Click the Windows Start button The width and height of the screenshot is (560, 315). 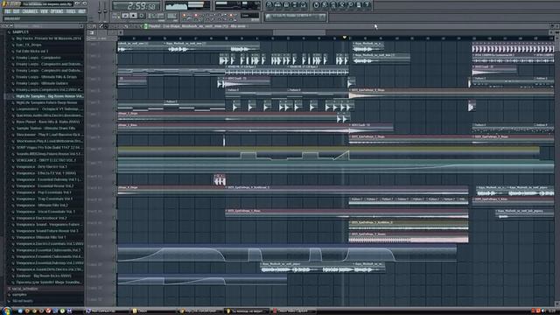[x=6, y=311]
